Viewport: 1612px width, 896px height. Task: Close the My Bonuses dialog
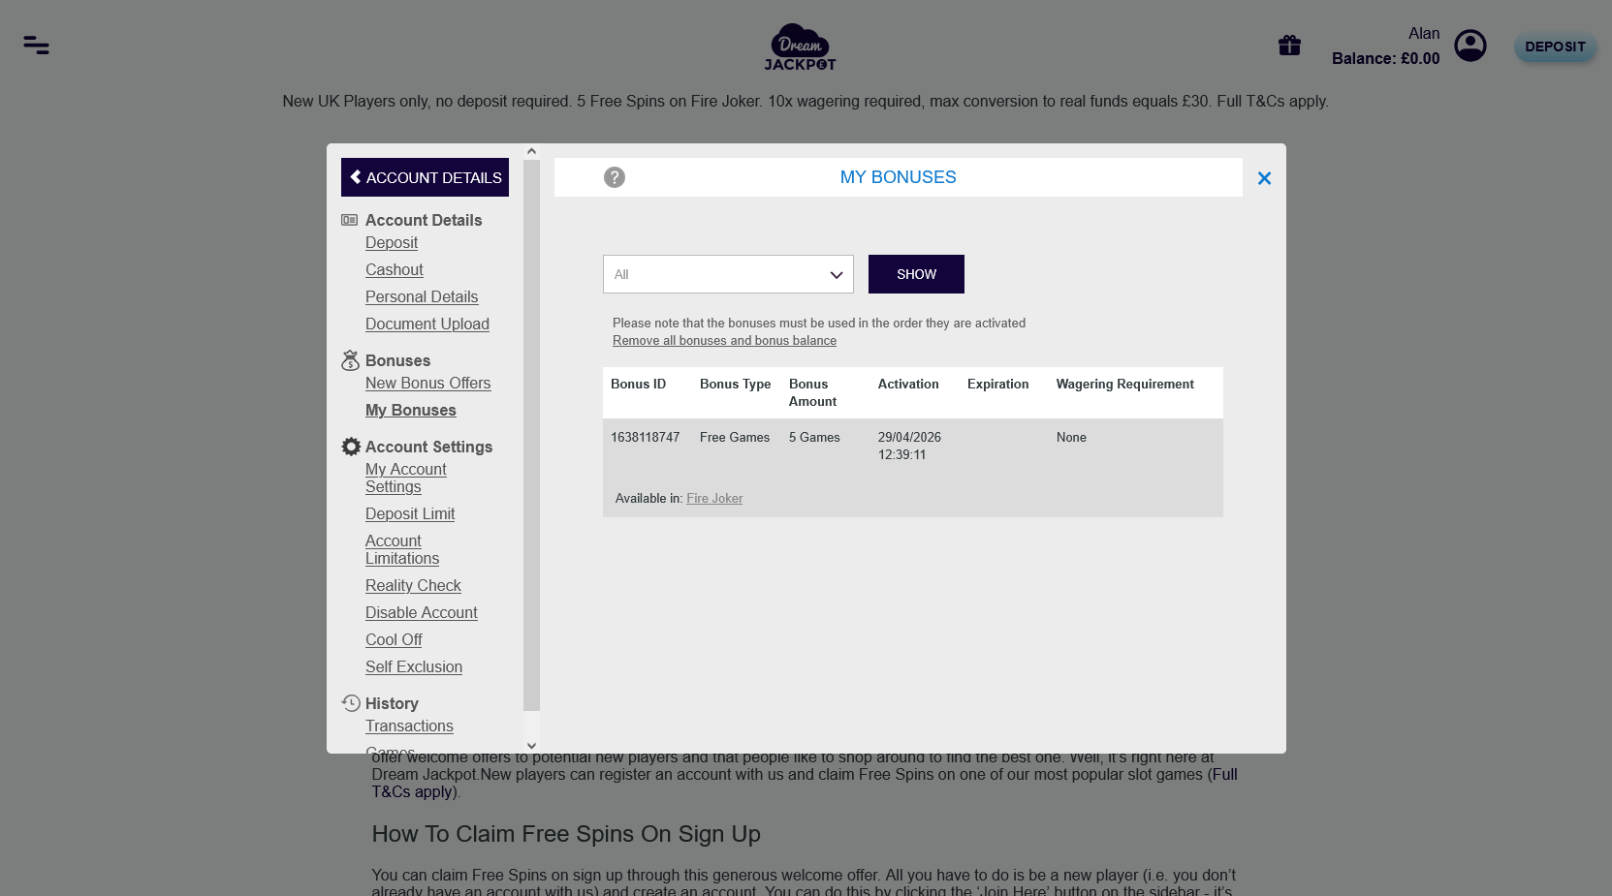tap(1264, 178)
